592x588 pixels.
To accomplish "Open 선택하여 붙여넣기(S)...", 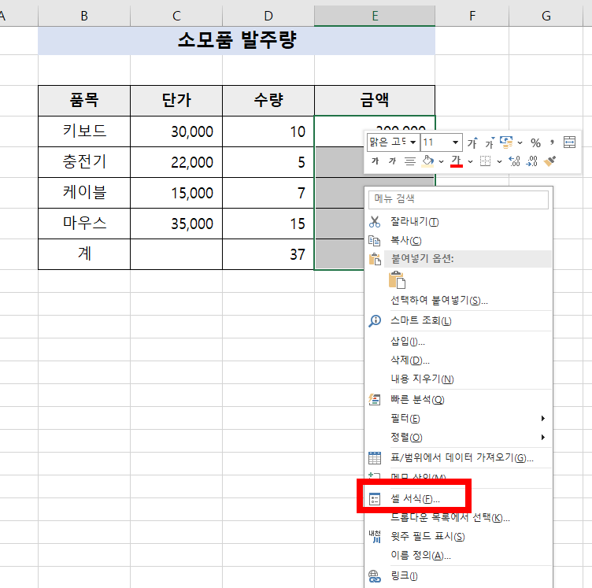I will 458,301.
